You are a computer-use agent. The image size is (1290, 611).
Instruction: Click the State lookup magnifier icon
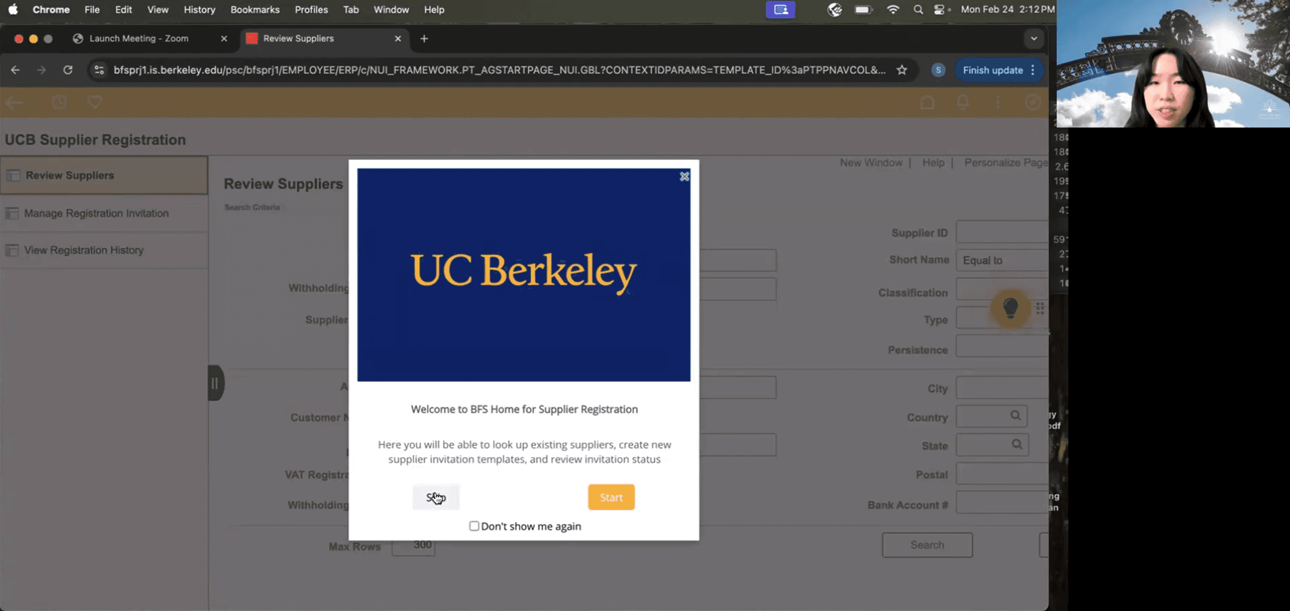1016,444
